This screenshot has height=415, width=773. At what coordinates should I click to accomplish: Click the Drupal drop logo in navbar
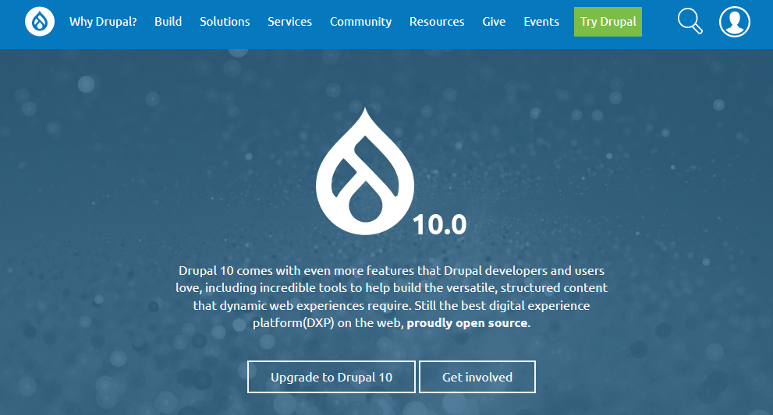[x=40, y=22]
